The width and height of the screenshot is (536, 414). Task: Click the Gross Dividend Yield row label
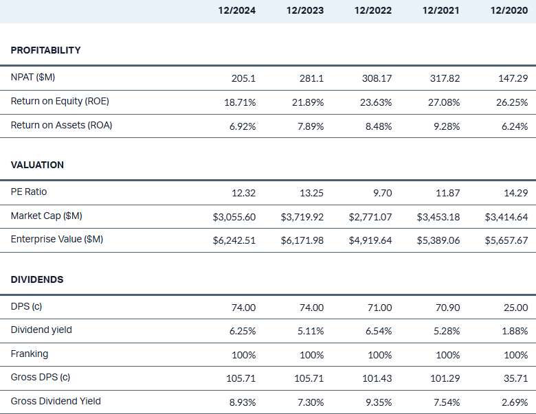pyautogui.click(x=56, y=401)
